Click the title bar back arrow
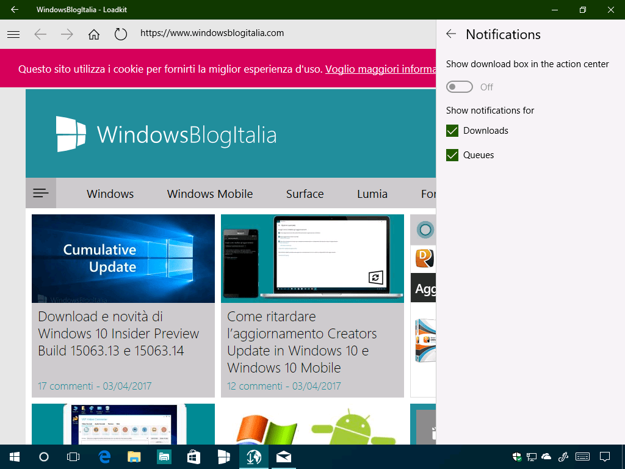Image resolution: width=625 pixels, height=469 pixels. pyautogui.click(x=15, y=10)
